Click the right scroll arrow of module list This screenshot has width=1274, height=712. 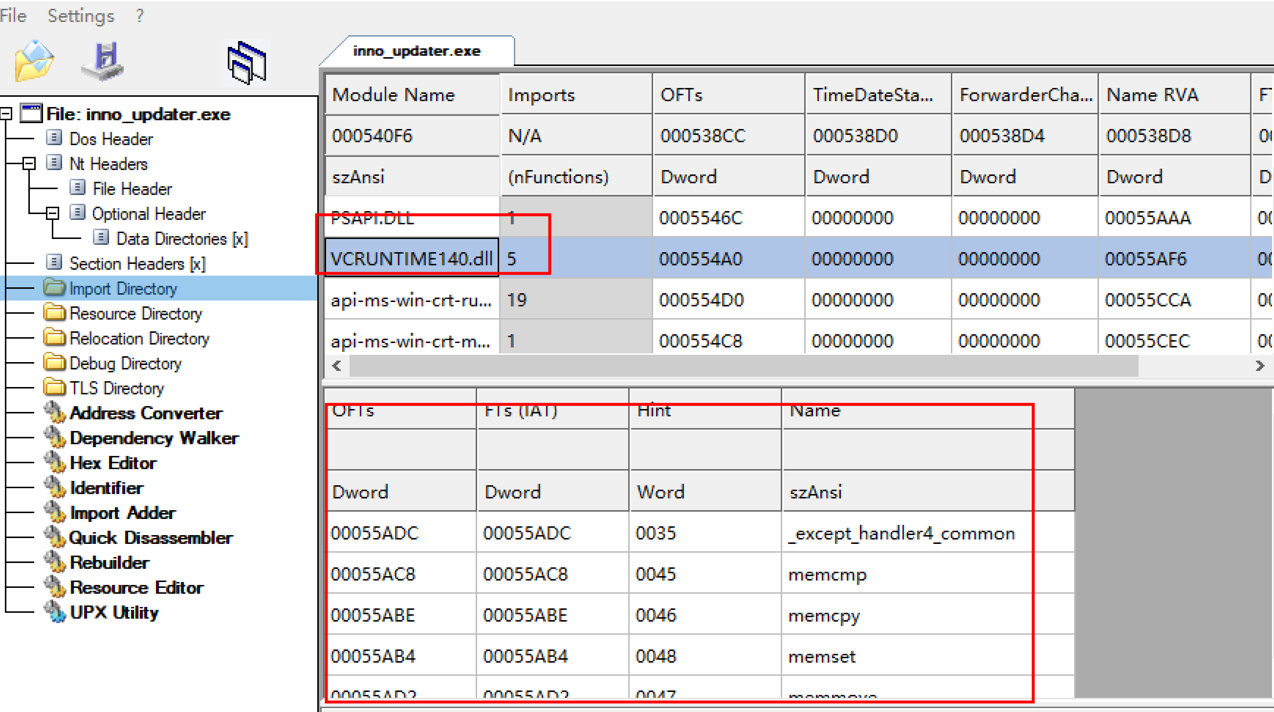(x=1260, y=366)
